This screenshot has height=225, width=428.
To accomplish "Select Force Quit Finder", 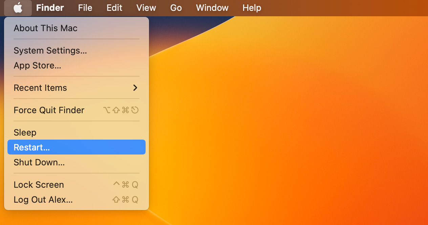I will (77, 110).
